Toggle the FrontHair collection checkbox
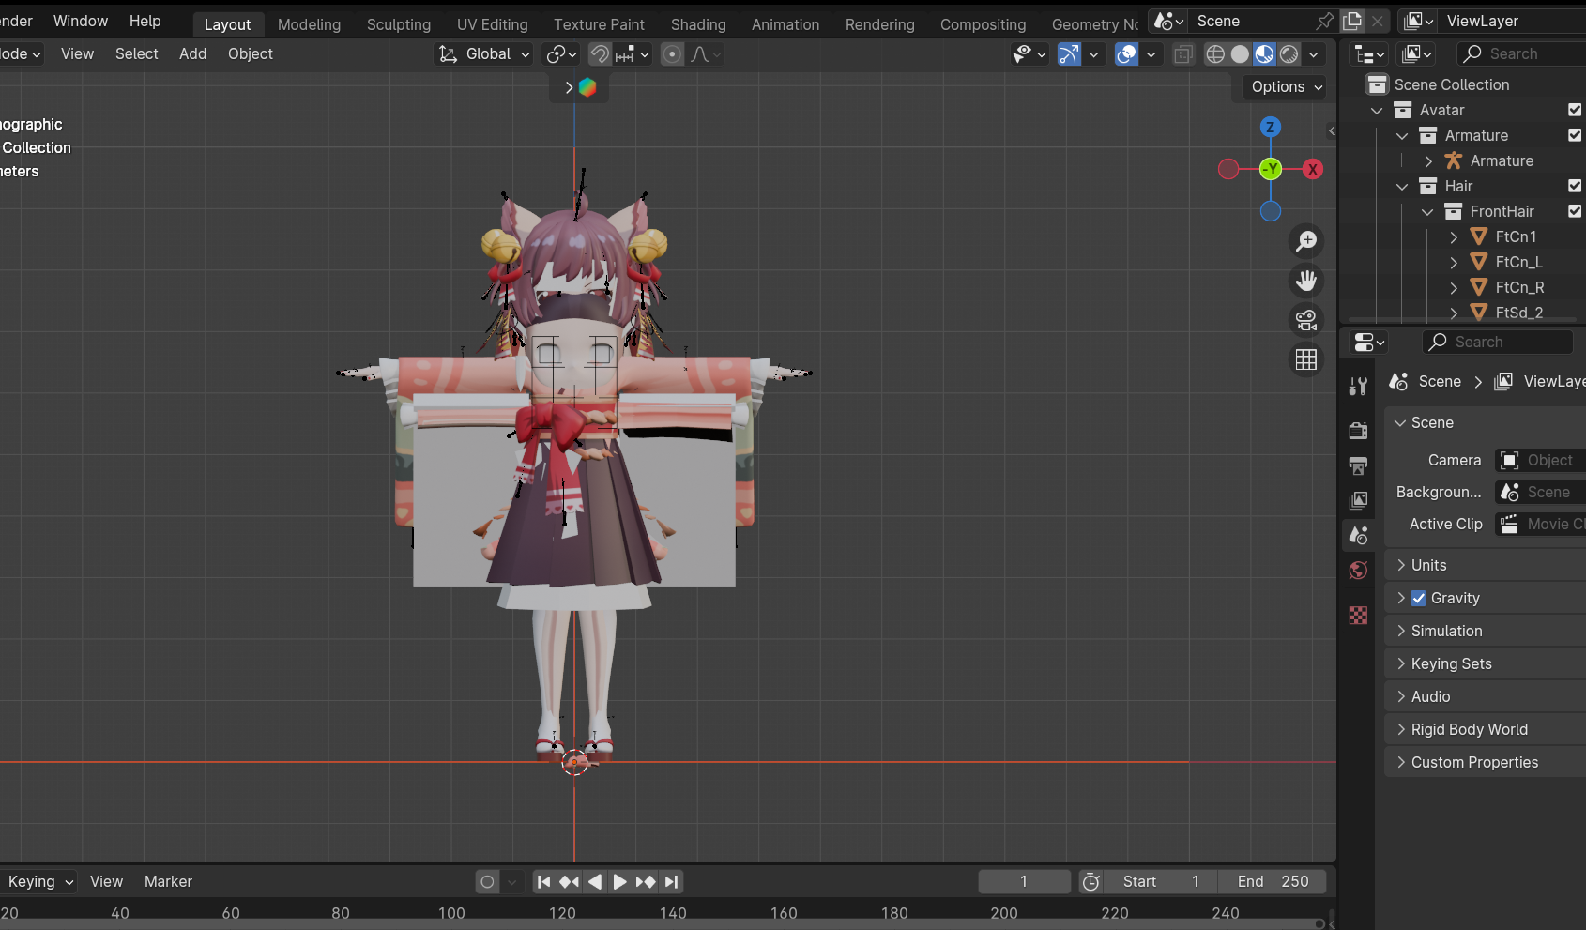This screenshot has height=930, width=1586. (x=1575, y=211)
